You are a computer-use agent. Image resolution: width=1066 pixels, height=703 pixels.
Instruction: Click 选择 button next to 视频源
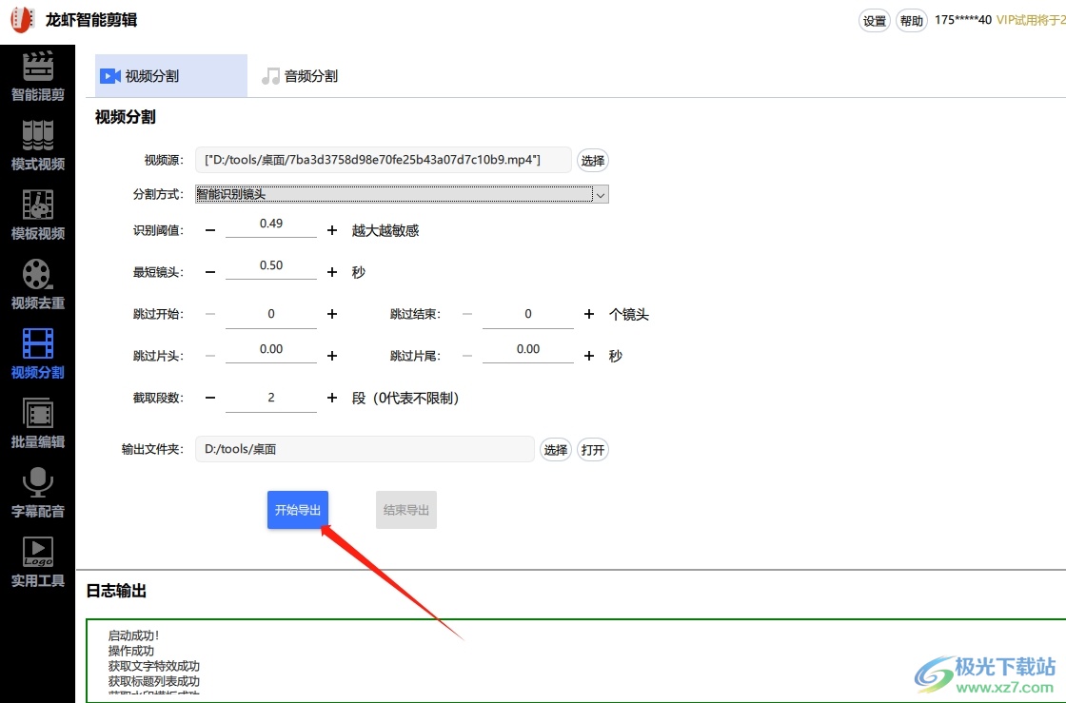point(592,161)
